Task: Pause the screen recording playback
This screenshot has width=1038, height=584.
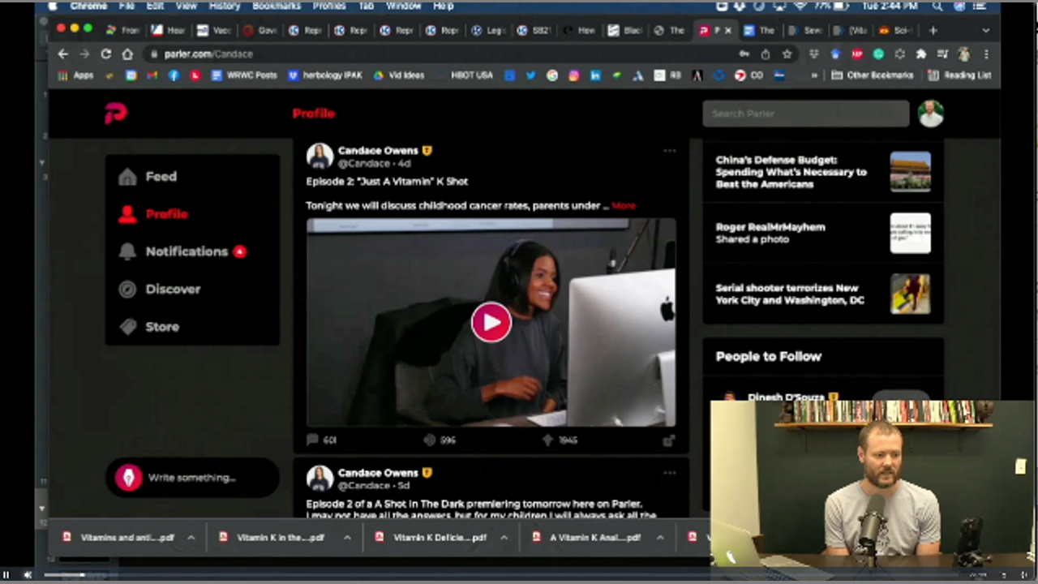Action: [6, 575]
